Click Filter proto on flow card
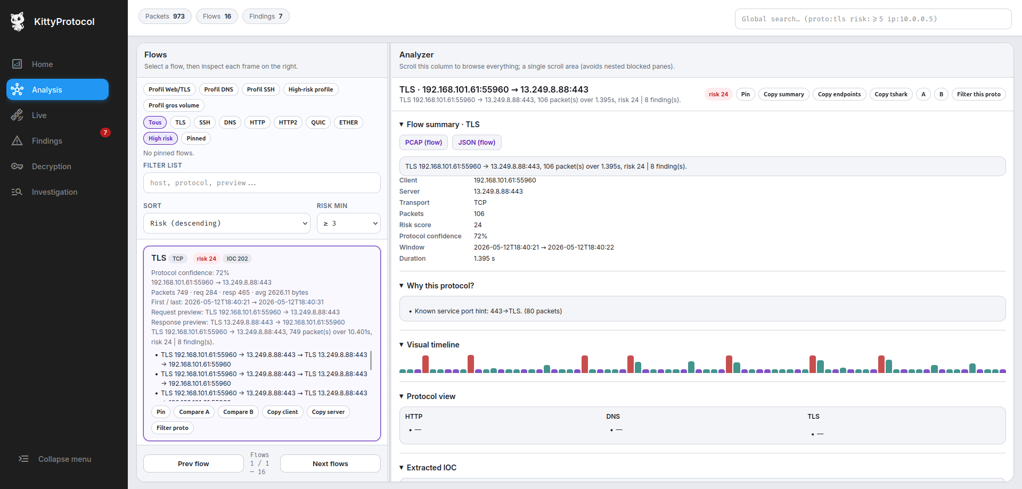 tap(173, 428)
